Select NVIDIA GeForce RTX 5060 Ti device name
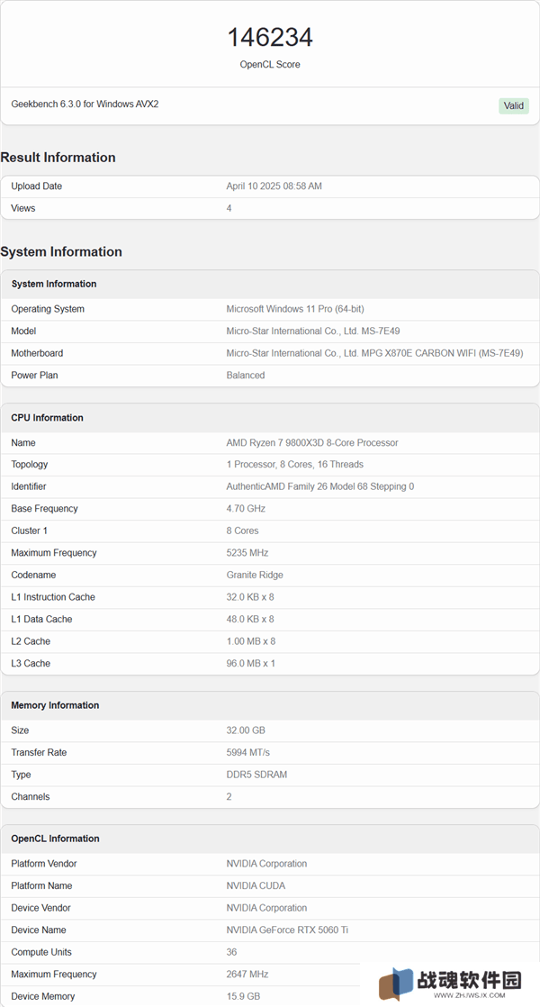540x1007 pixels. (x=287, y=930)
